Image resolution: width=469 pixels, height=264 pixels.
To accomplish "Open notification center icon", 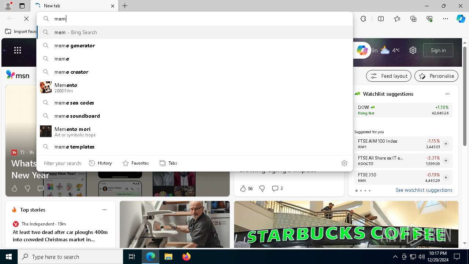I will coord(457,257).
